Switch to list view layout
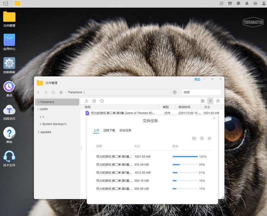 [x=210, y=101]
